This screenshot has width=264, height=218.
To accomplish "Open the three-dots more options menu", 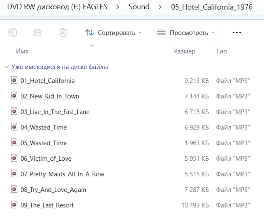I will (x=237, y=32).
